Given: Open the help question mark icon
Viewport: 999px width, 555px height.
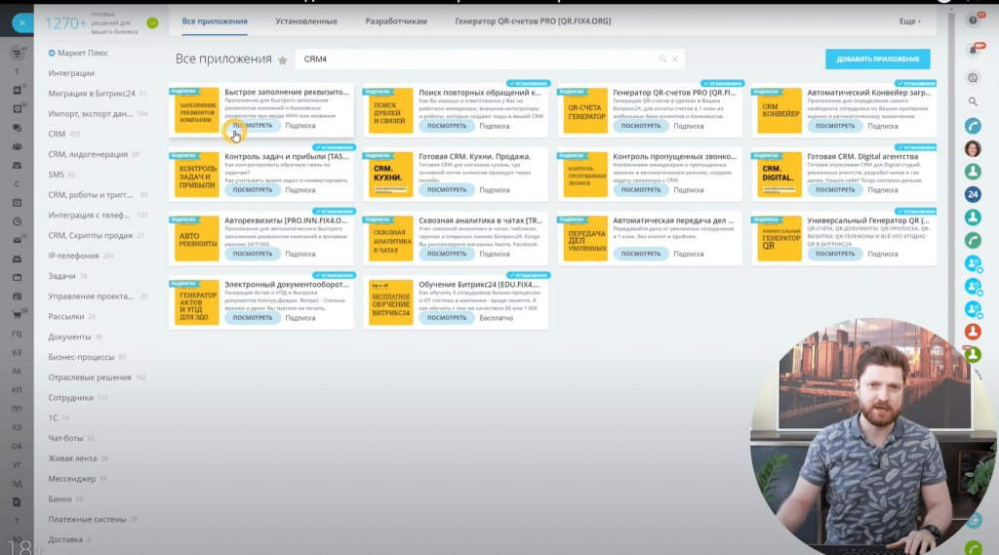Looking at the screenshot, I should 973,20.
